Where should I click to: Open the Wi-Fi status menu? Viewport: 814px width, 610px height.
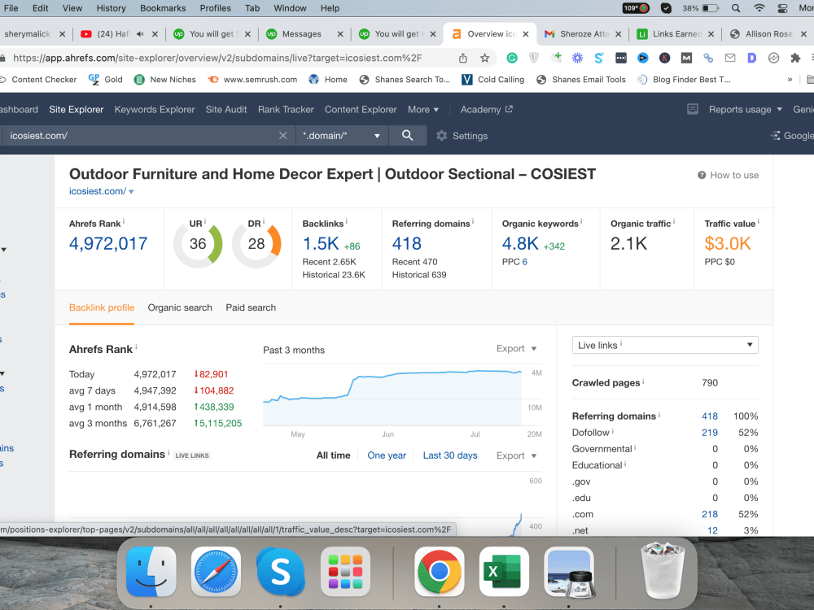(x=759, y=8)
